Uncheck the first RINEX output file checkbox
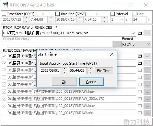The height and width of the screenshot is (126, 153). [4, 56]
